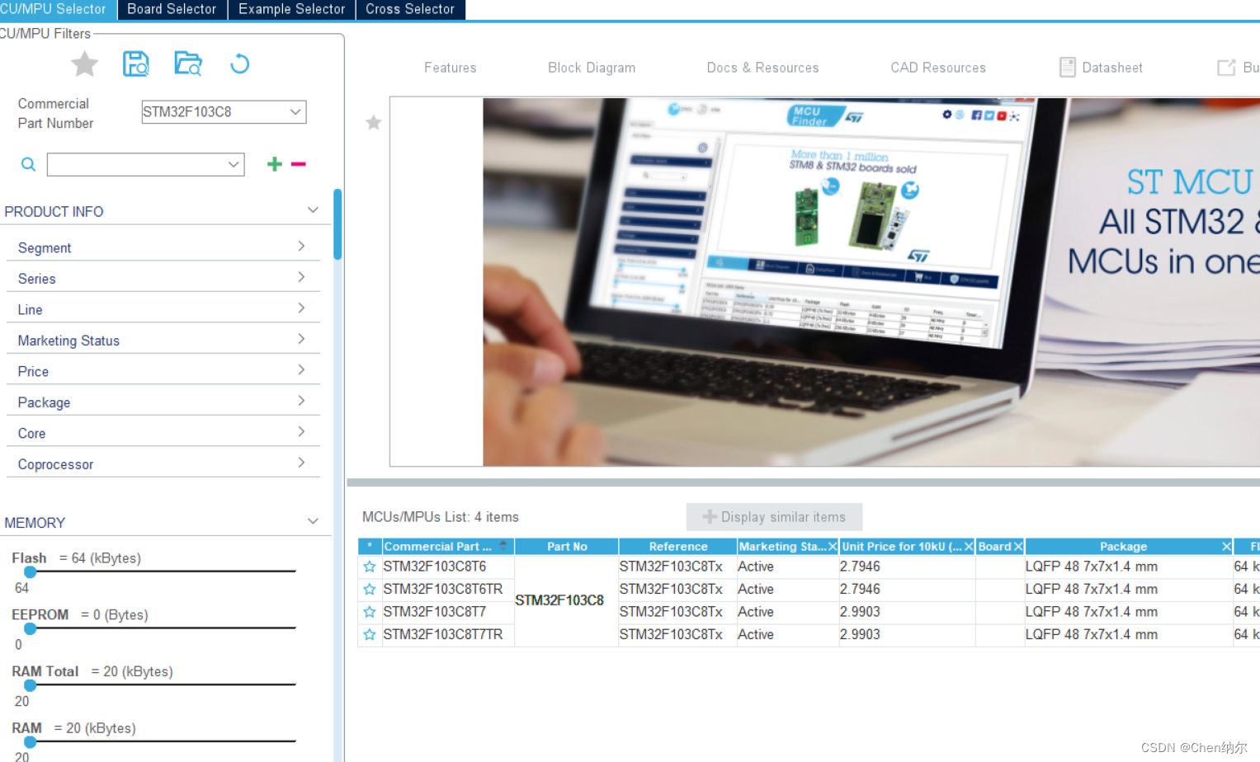The image size is (1260, 762).
Task: Switch to the Cross Selector tab
Action: 410,9
